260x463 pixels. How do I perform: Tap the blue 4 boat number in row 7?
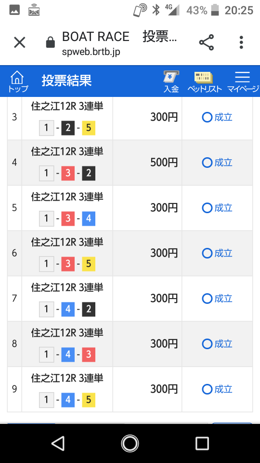point(68,309)
